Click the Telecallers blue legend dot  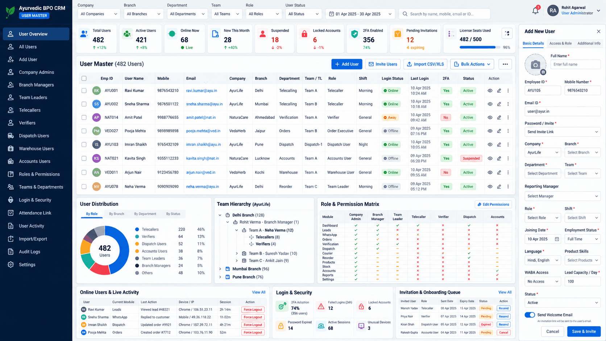tap(137, 229)
